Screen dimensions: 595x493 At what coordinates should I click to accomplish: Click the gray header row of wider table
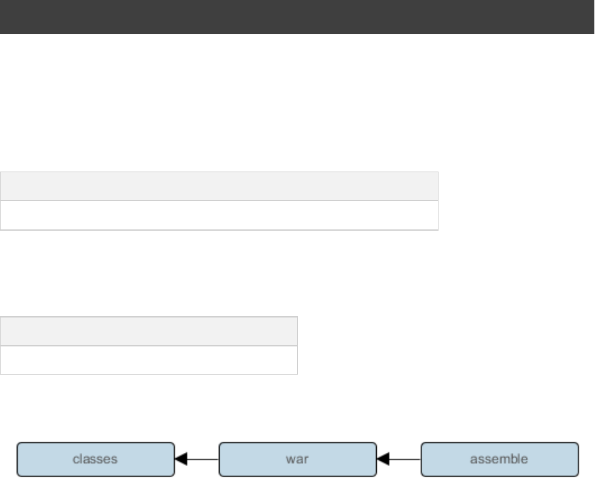[x=219, y=186]
